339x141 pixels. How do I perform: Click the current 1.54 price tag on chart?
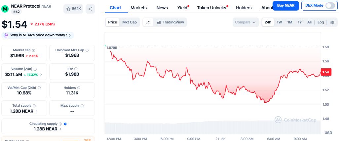pos(325,72)
